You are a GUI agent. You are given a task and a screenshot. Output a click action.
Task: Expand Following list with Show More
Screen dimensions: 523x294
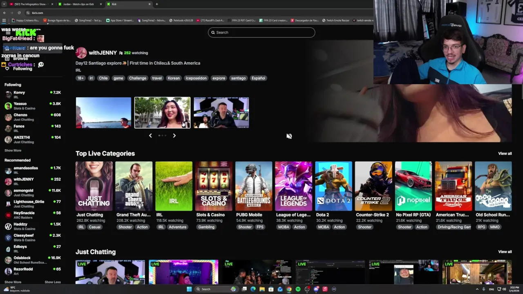click(13, 150)
